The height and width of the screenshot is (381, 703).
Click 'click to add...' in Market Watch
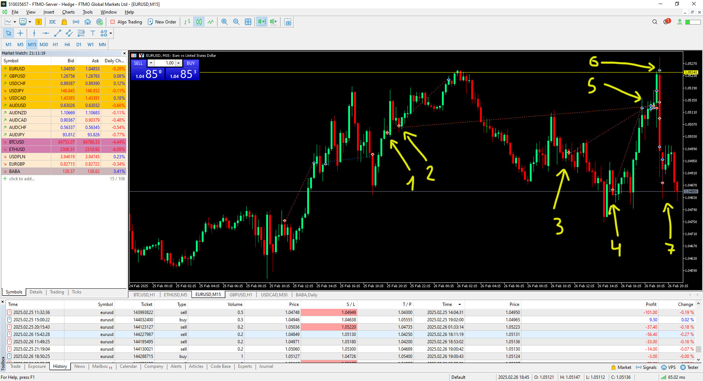click(22, 179)
